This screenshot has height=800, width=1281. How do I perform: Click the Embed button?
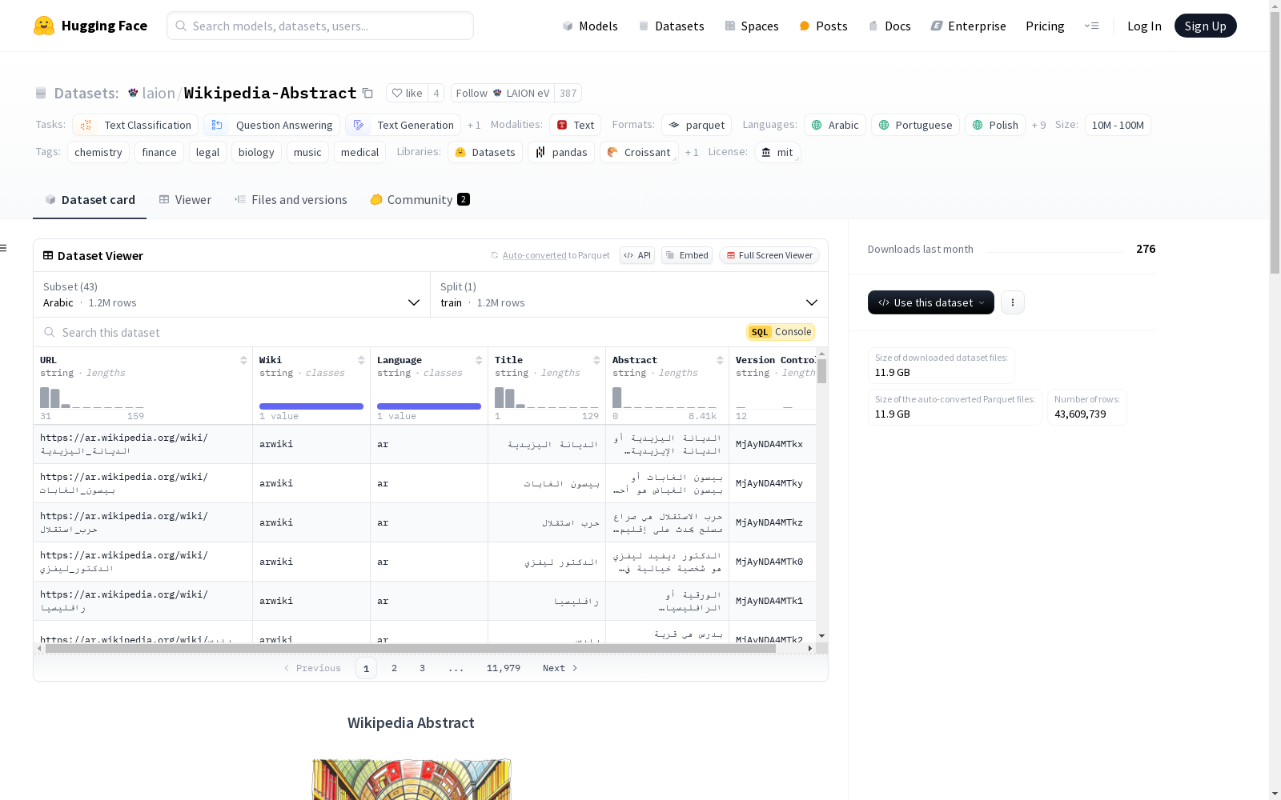(687, 255)
